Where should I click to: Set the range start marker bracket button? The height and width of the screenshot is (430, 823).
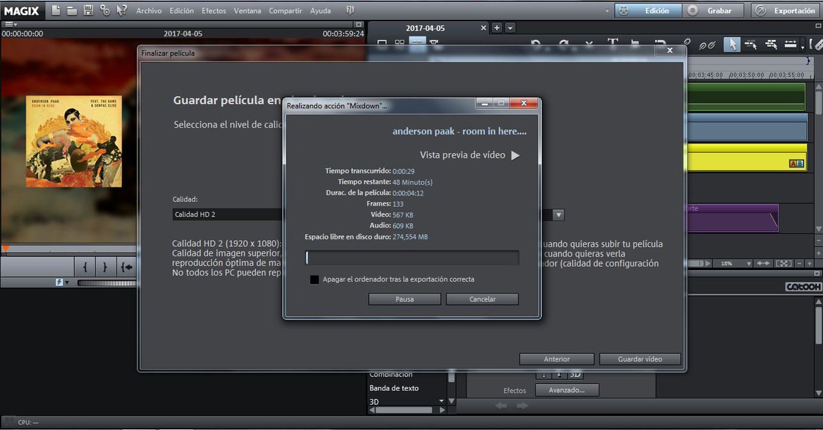click(x=84, y=267)
